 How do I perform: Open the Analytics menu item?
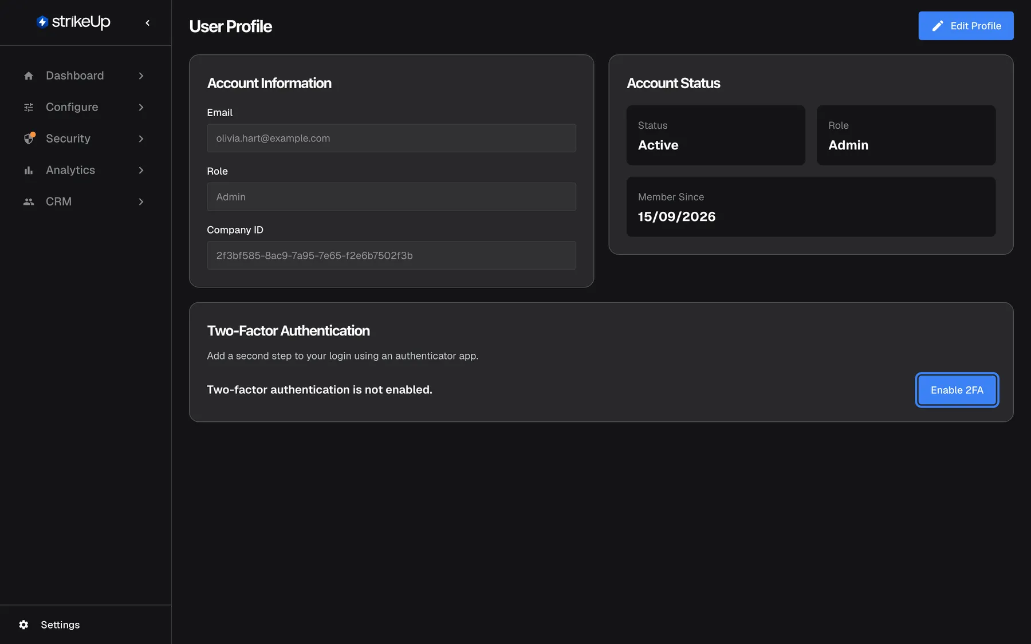tap(85, 170)
